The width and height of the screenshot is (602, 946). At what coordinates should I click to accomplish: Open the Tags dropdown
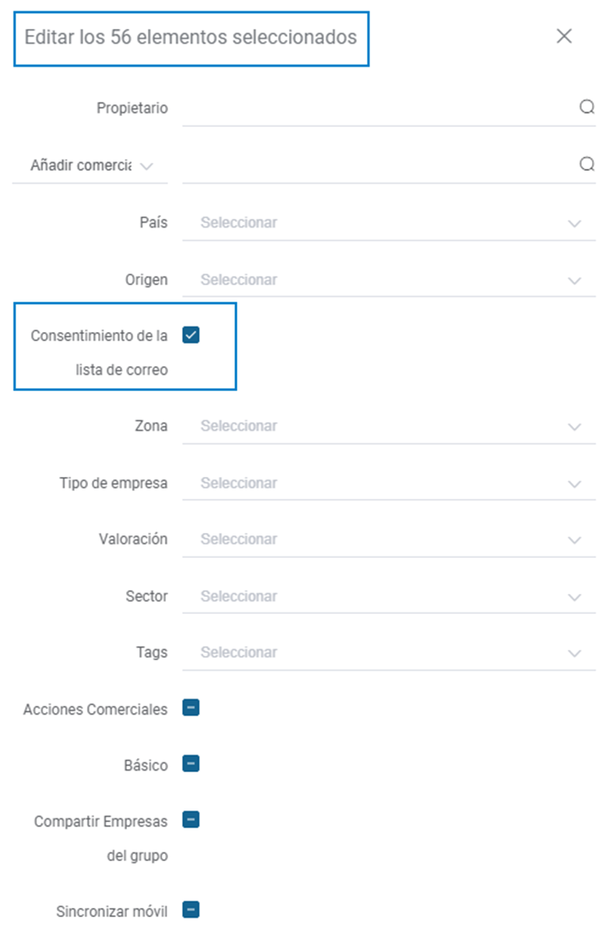pos(389,652)
